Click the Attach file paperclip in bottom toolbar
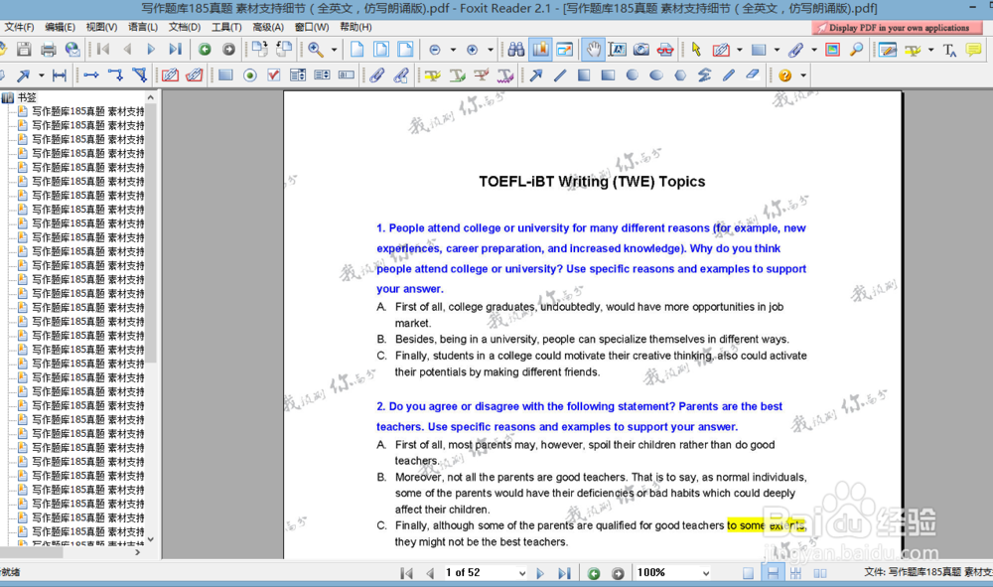The width and height of the screenshot is (993, 587). pos(376,75)
